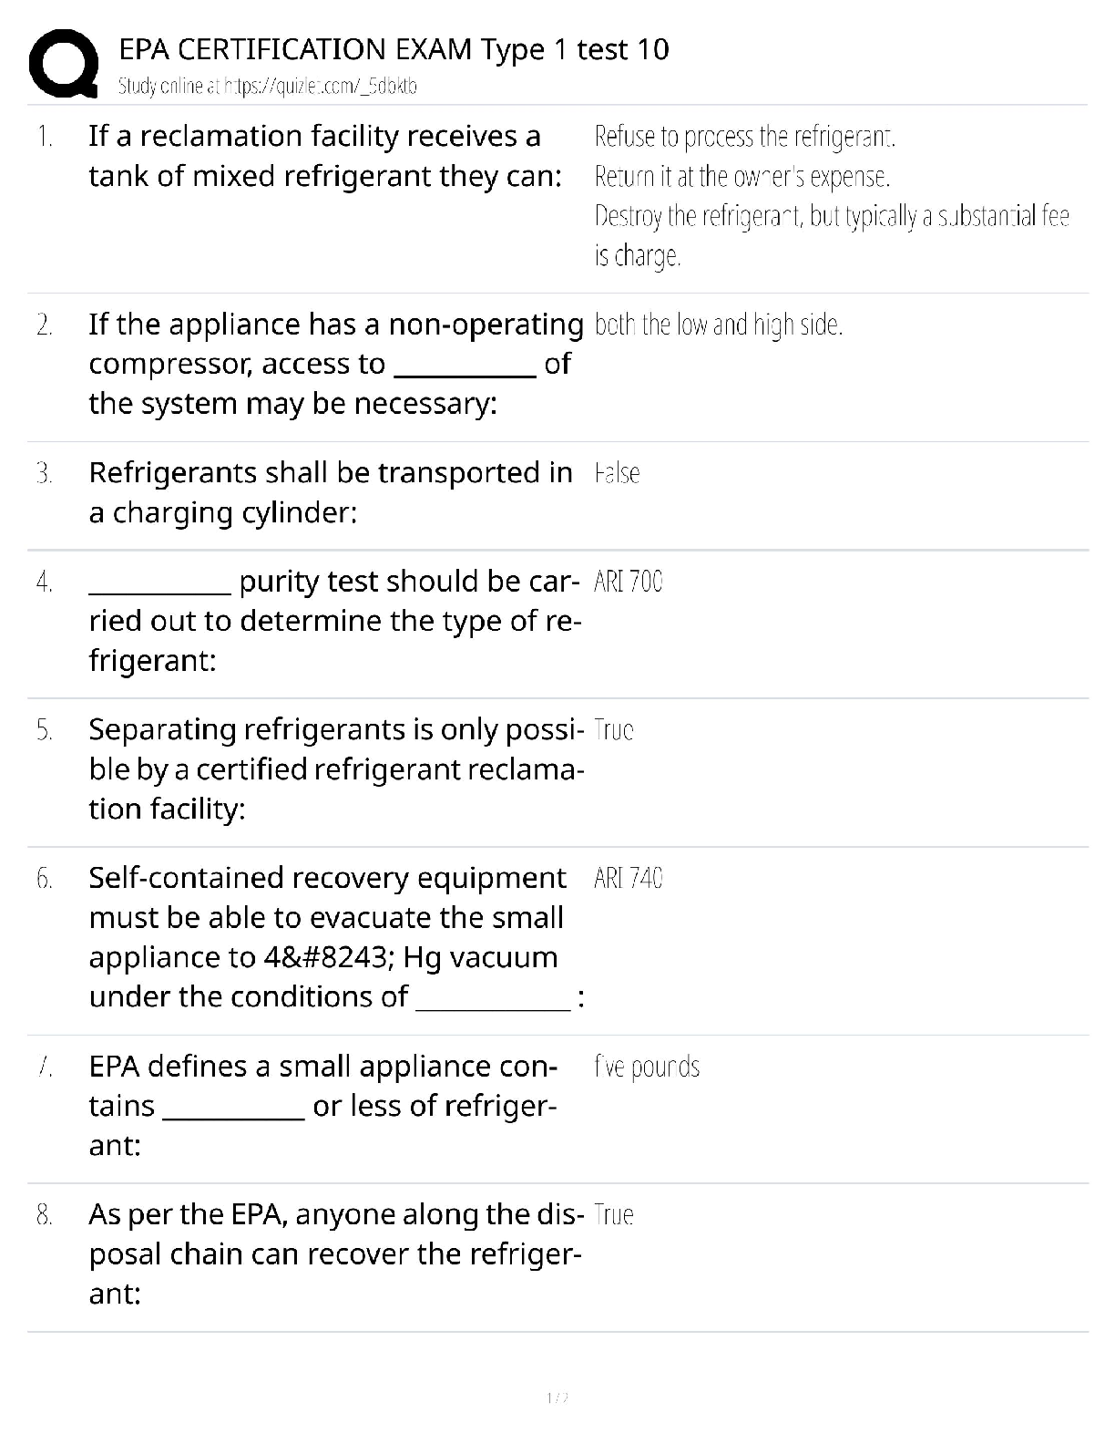The width and height of the screenshot is (1115, 1444).
Task: Click the answer 'Return it at the owner's expense'
Action: [x=742, y=176]
